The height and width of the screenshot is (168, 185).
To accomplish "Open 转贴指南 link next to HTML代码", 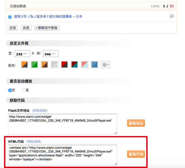I will [34, 142].
